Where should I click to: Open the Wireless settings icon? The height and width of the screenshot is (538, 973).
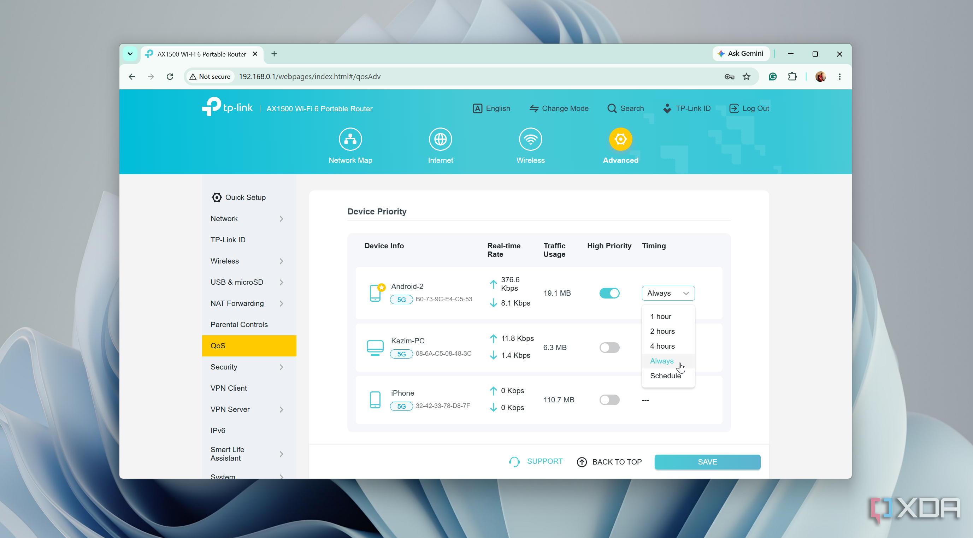pos(530,139)
